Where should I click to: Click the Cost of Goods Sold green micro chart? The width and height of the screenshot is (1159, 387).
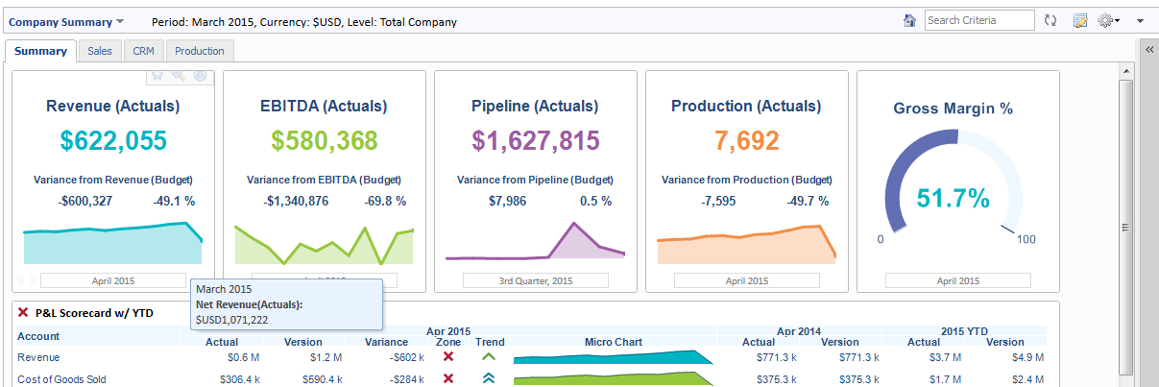[x=615, y=379]
